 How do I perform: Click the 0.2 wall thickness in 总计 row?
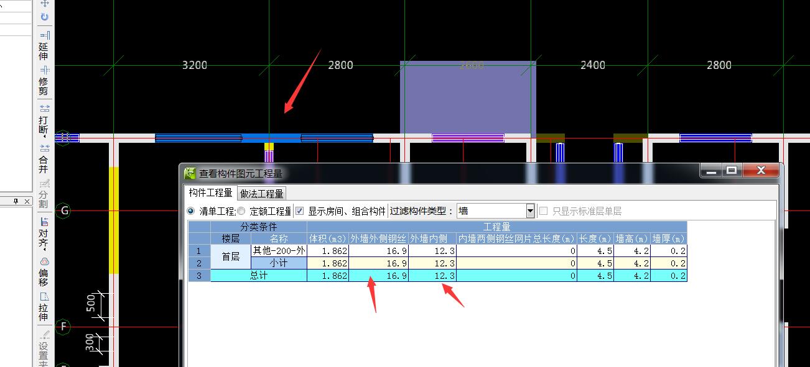[669, 276]
